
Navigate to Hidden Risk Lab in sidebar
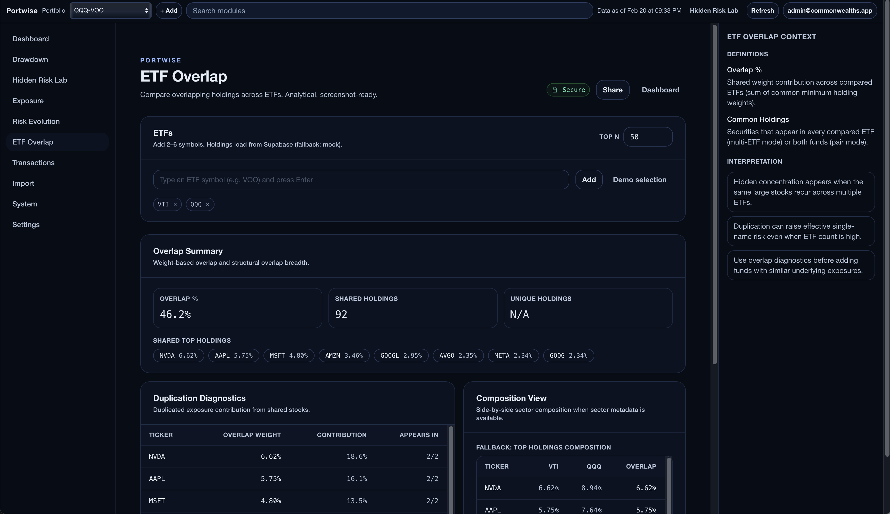39,80
